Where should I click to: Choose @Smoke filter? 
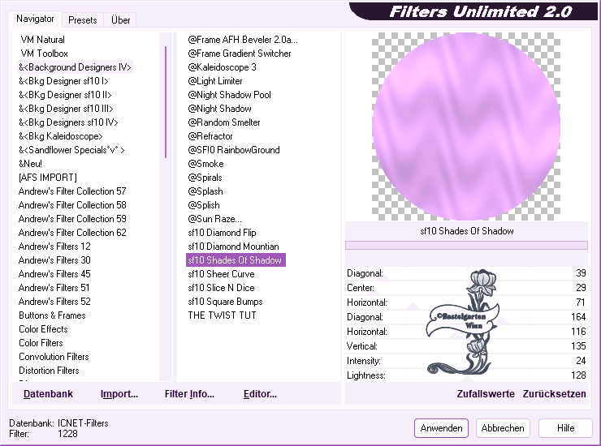(205, 164)
